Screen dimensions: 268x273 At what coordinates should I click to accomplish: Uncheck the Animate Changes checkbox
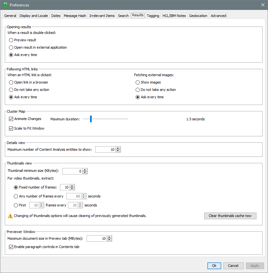point(11,119)
